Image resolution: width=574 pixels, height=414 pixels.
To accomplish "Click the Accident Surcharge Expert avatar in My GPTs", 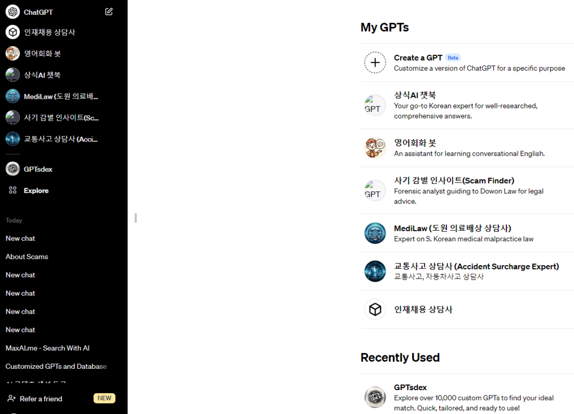I will [x=375, y=271].
